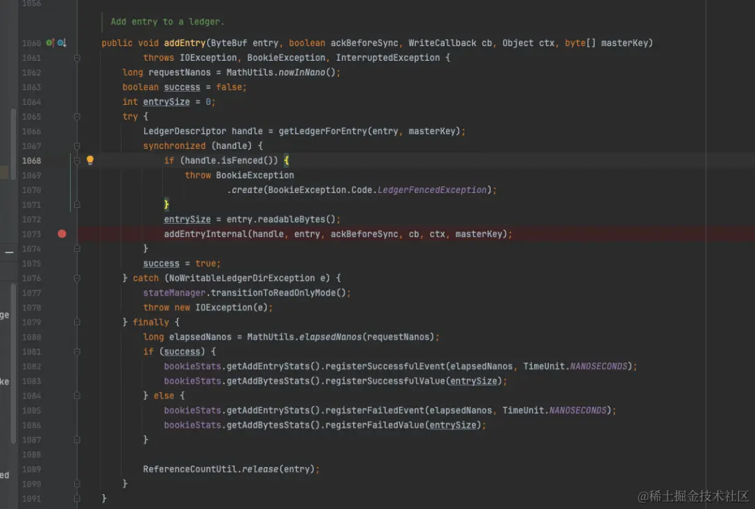Image resolution: width=755 pixels, height=509 pixels.
Task: Click 'entrySize' variable on line 1064
Action: (x=166, y=101)
